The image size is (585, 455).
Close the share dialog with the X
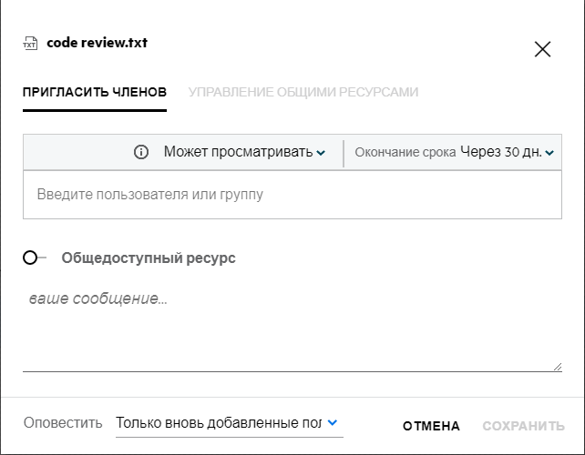[x=542, y=49]
